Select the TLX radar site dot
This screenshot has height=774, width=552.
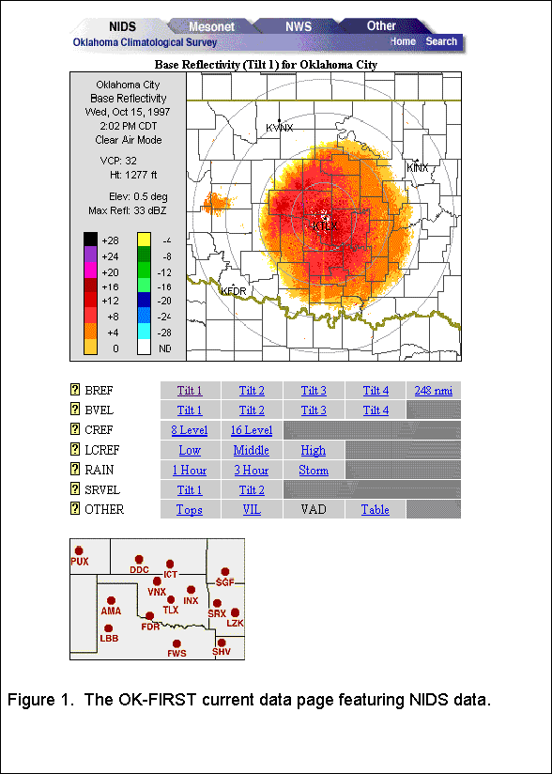[x=171, y=599]
